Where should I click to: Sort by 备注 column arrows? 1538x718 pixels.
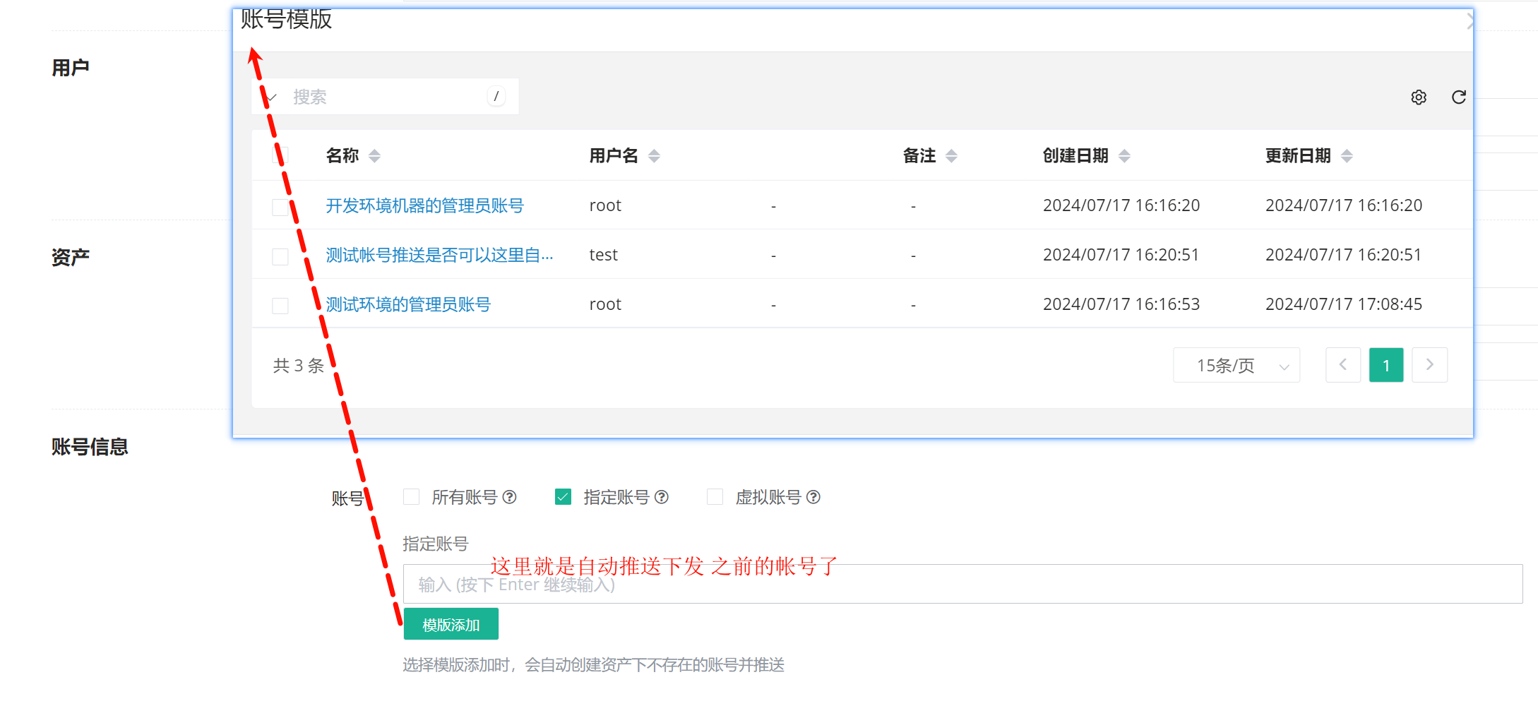951,156
